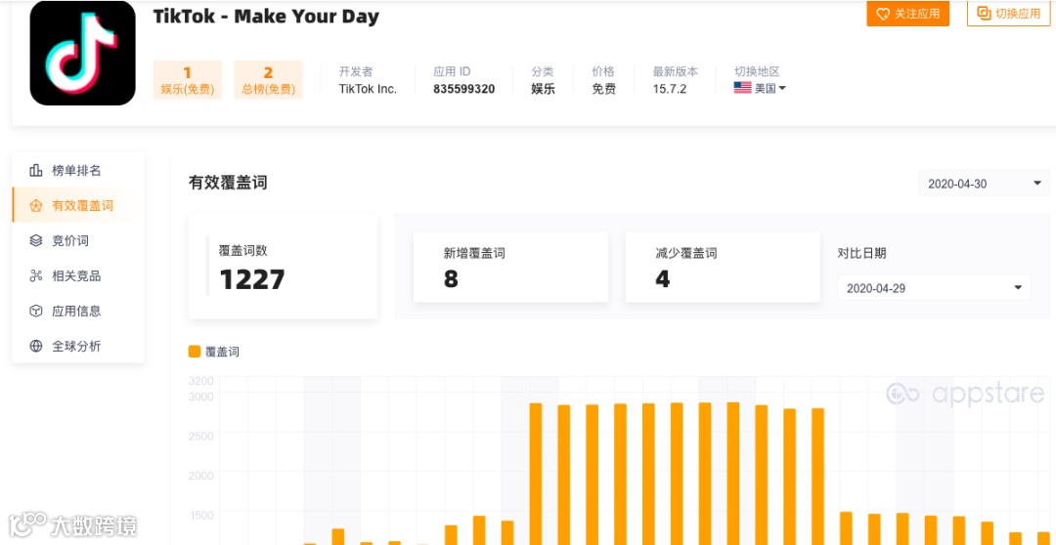Click the bar chart icon for 榜单排名
This screenshot has height=545, width=1056.
coord(36,170)
